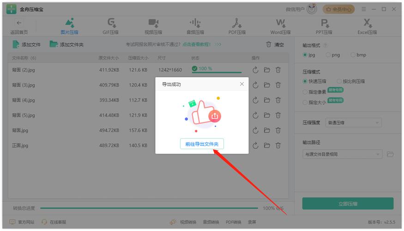Image resolution: width=404 pixels, height=231 pixels.
Task: Select the 图片压缩 tab
Action: click(x=69, y=26)
